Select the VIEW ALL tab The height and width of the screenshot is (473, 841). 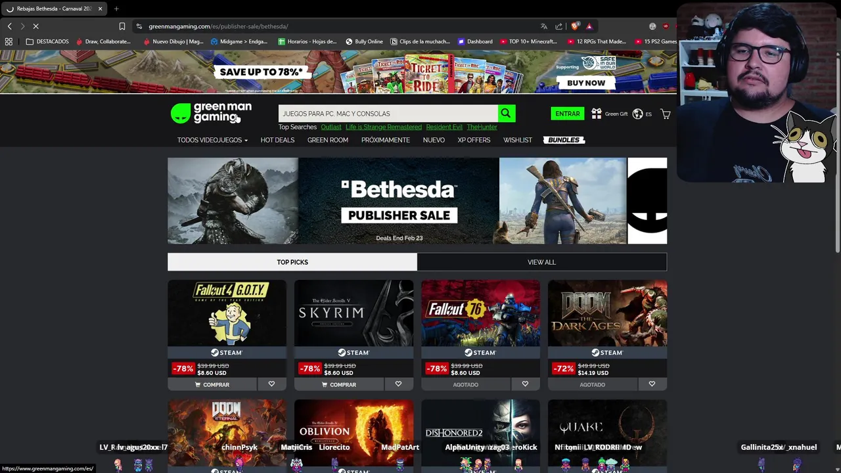click(x=541, y=262)
